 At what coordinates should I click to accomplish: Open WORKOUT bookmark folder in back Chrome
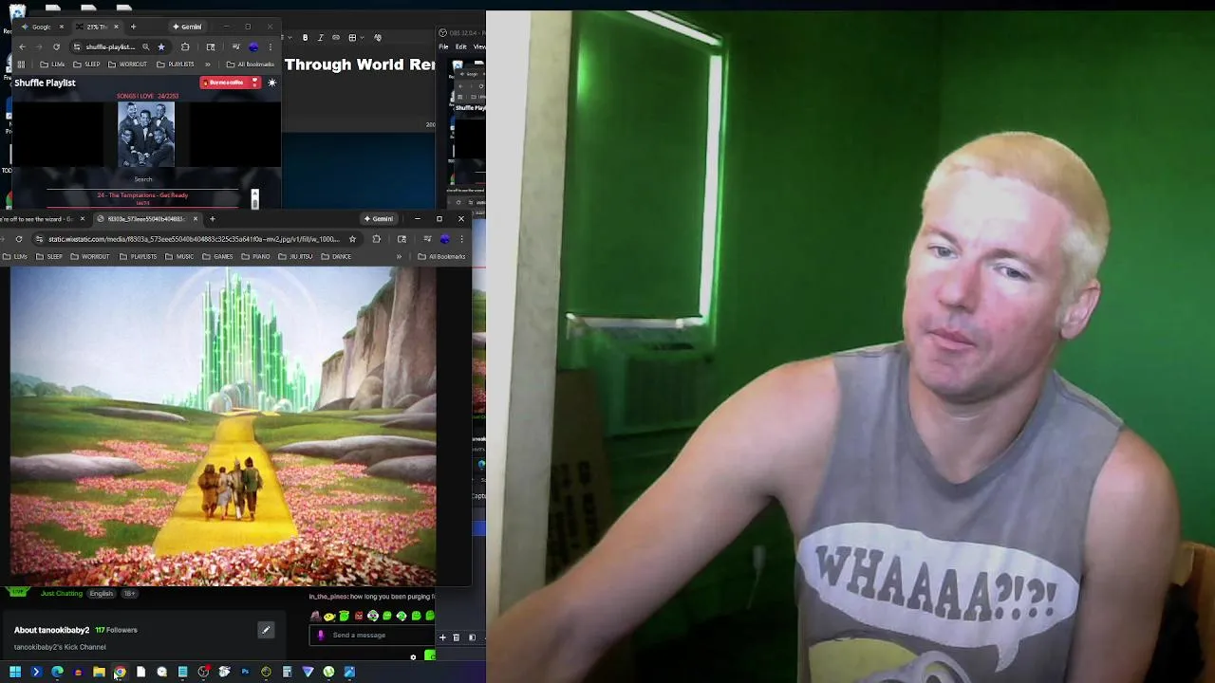point(128,65)
